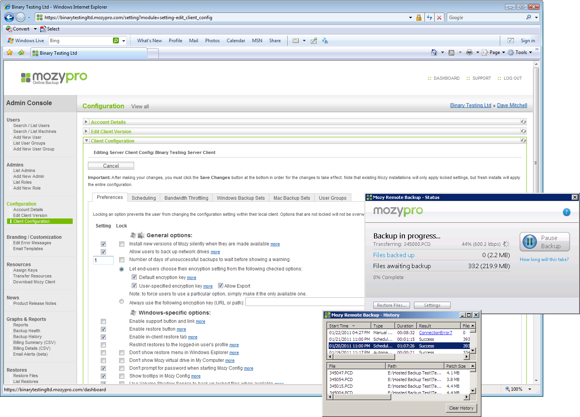Click the browser page vertical scrollbar
Screen dimensions: 580x417
(536, 222)
